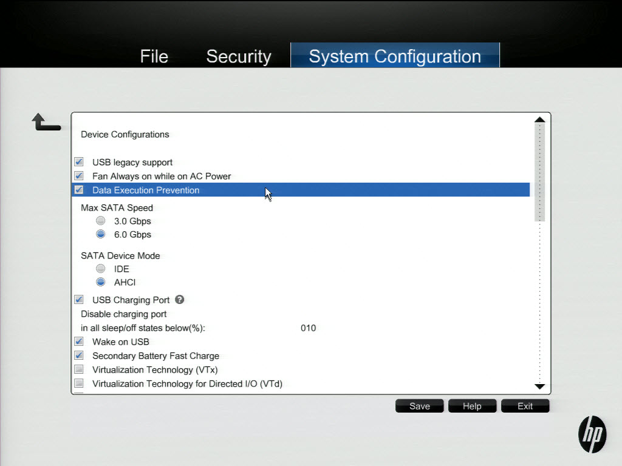Click the USB Charging Port help icon
Screen dimensions: 622x466
180,300
